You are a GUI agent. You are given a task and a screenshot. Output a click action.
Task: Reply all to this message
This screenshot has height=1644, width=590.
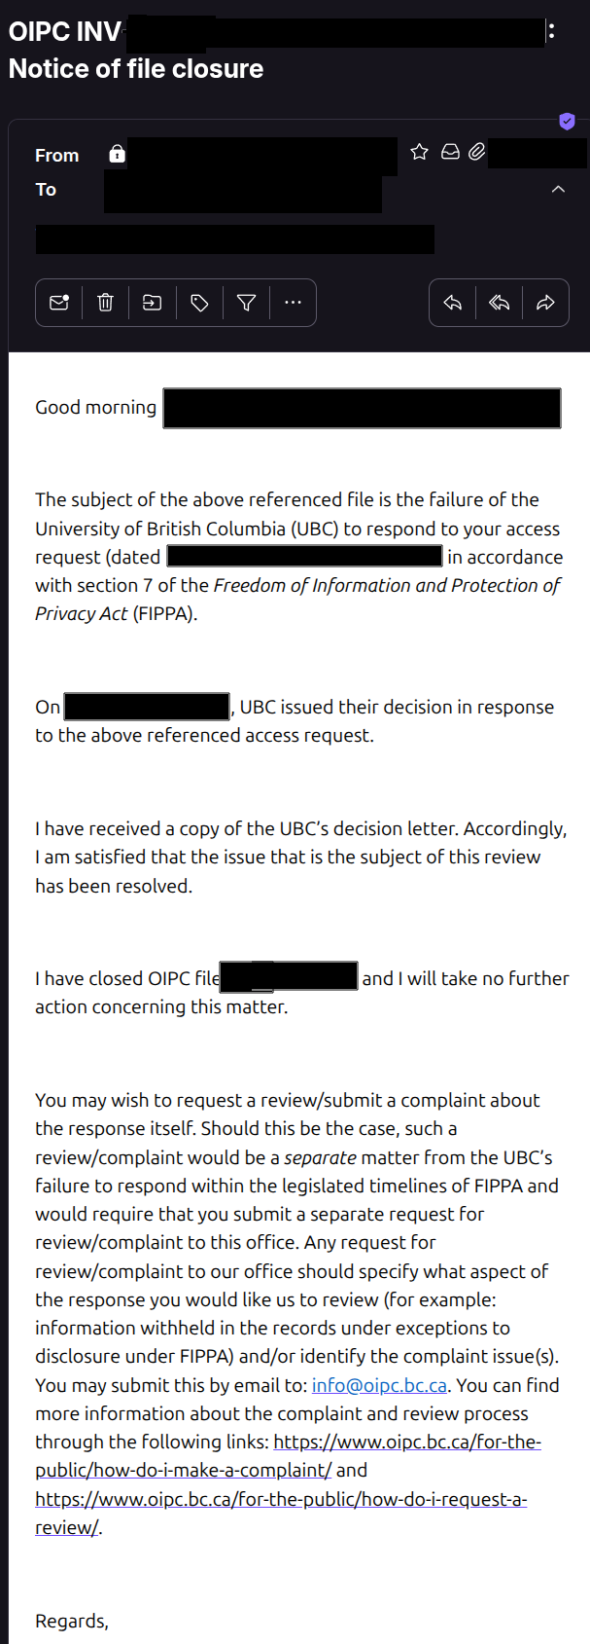click(x=499, y=303)
